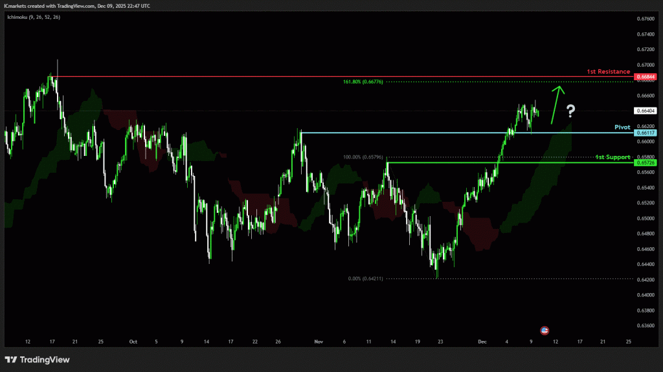Click the white question mark annotation

(570, 111)
